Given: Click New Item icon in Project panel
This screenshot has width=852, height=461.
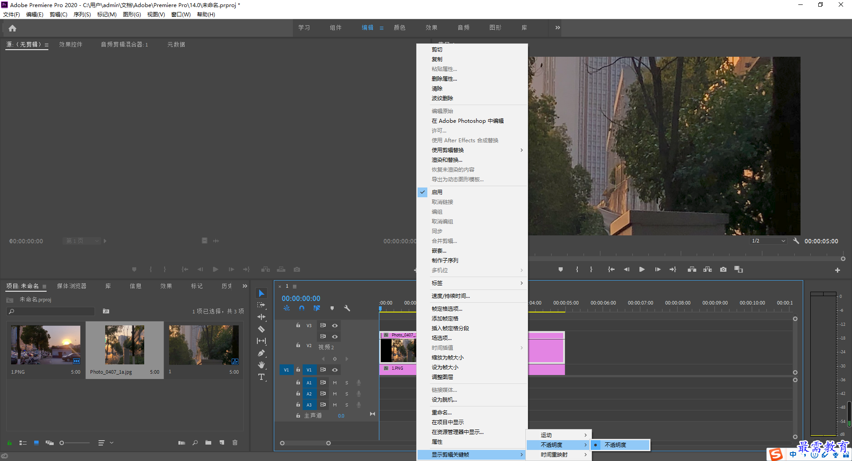Looking at the screenshot, I should [221, 442].
